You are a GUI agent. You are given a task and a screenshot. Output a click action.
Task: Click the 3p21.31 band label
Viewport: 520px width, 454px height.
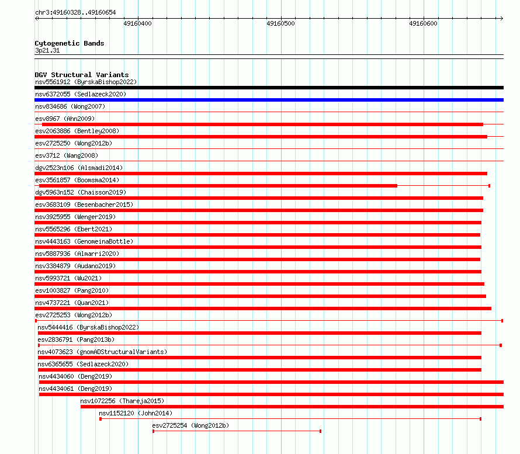(47, 50)
